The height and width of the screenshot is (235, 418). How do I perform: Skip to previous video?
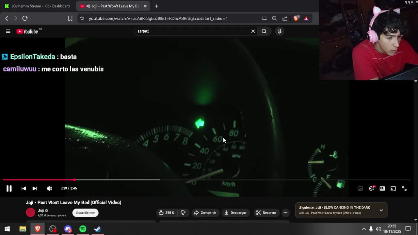[24, 188]
